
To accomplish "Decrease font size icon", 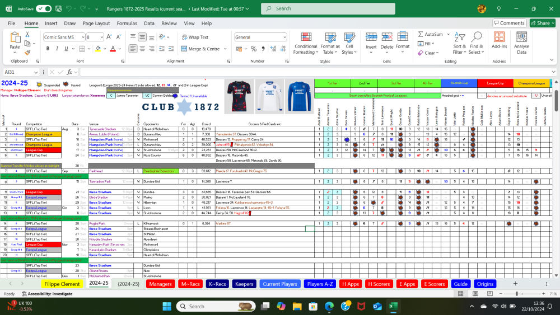I will [119, 37].
